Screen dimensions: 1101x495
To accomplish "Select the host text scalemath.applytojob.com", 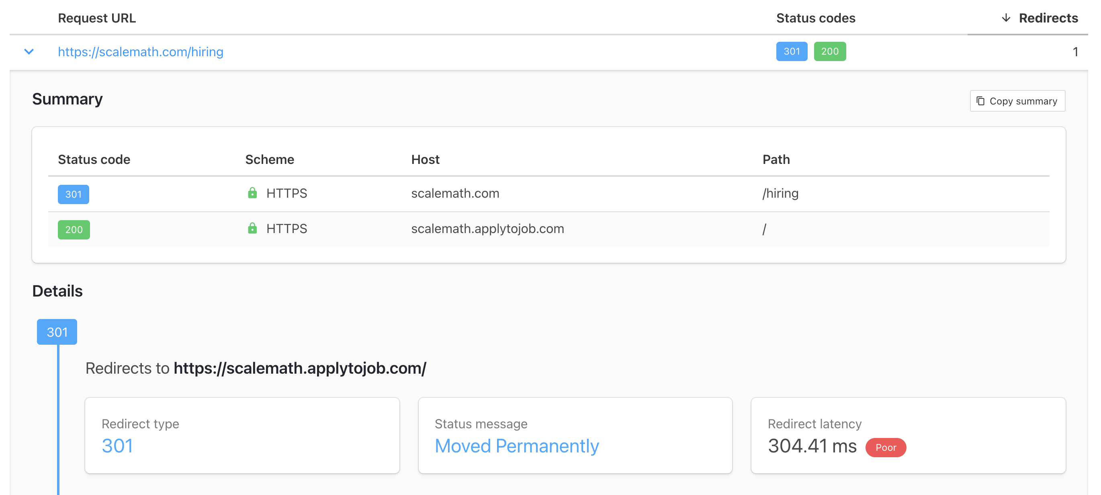I will pos(488,229).
